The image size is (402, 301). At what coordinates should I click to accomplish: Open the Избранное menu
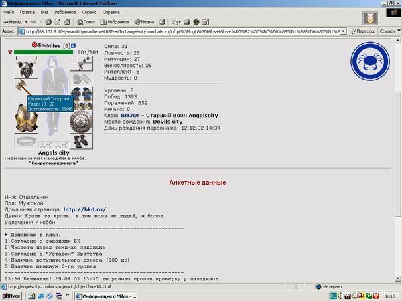point(65,12)
